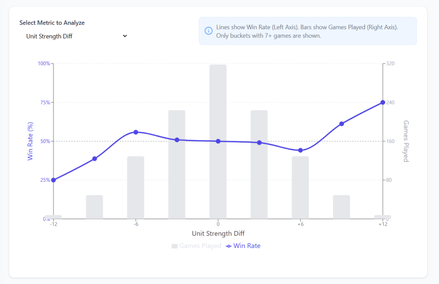Click the win rate point at +12
439x284 pixels.
pyautogui.click(x=382, y=102)
